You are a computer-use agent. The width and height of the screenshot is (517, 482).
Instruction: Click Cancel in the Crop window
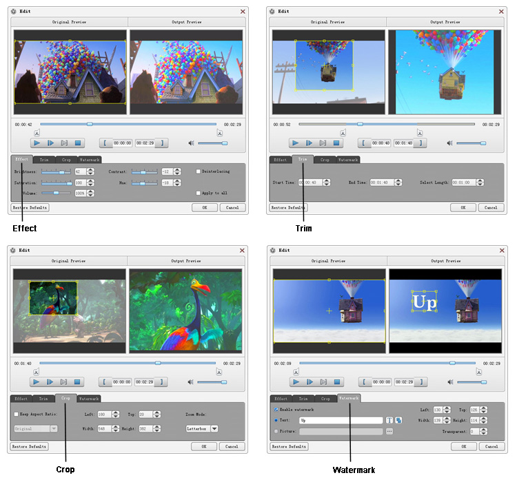click(232, 446)
